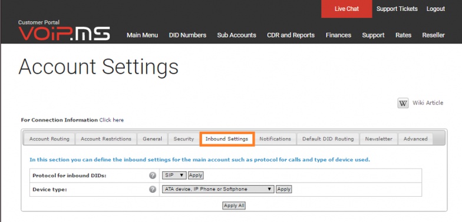Click here for Connection Information
This screenshot has height=222, width=462.
tap(111, 120)
